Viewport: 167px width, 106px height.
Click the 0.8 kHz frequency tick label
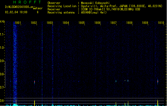click(x=2, y=74)
